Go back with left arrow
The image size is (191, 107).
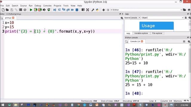pyautogui.click(x=104, y=10)
